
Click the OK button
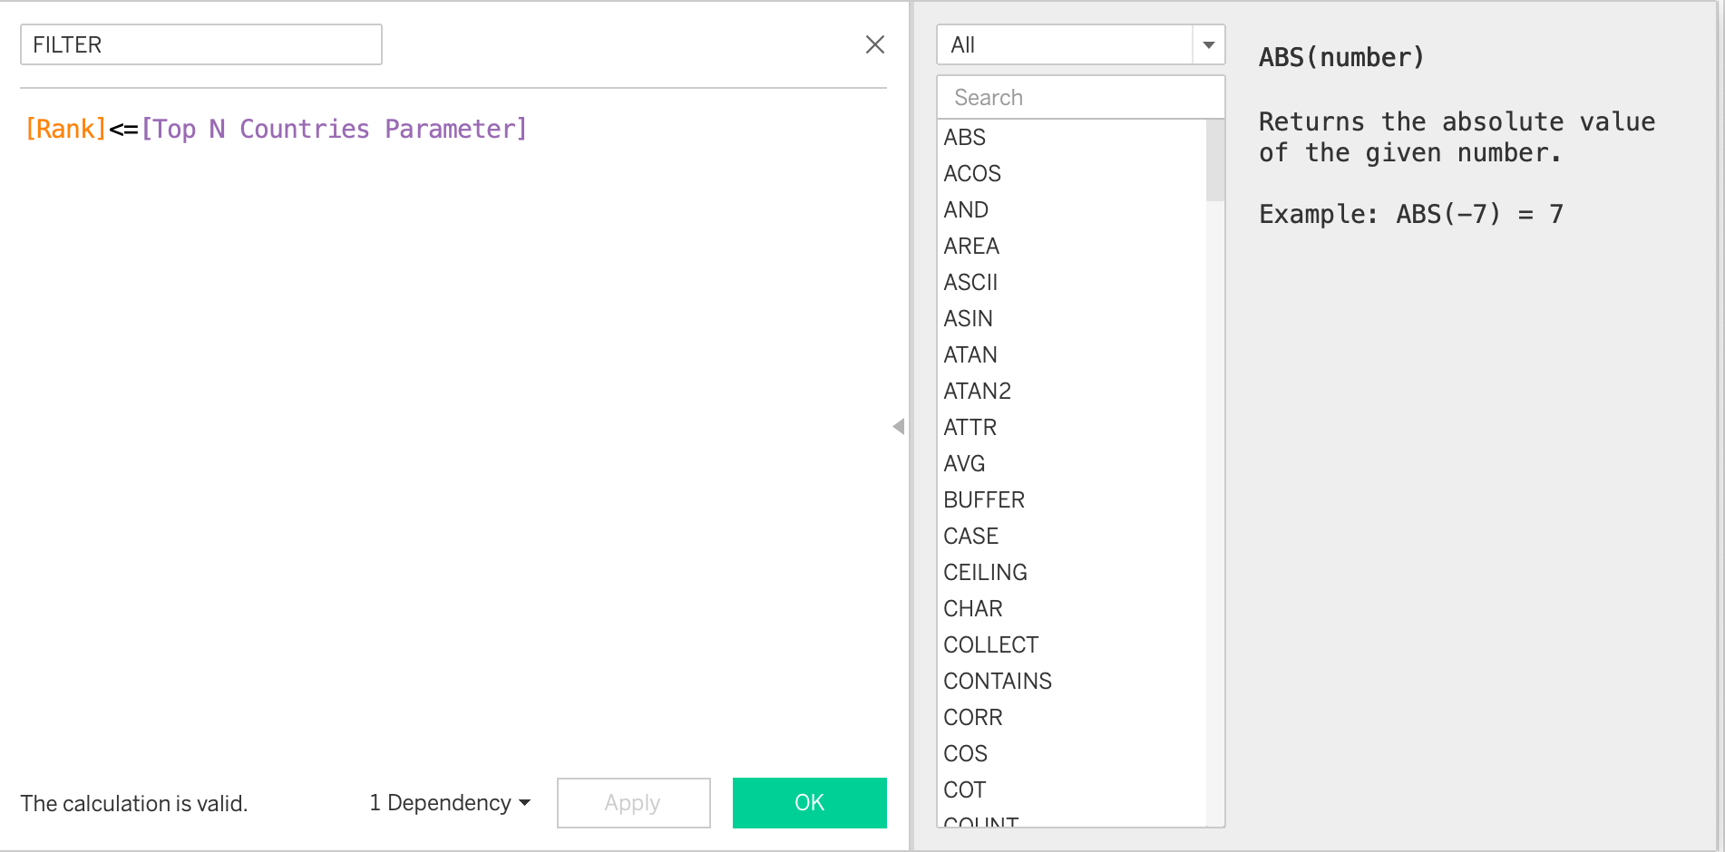tap(809, 803)
